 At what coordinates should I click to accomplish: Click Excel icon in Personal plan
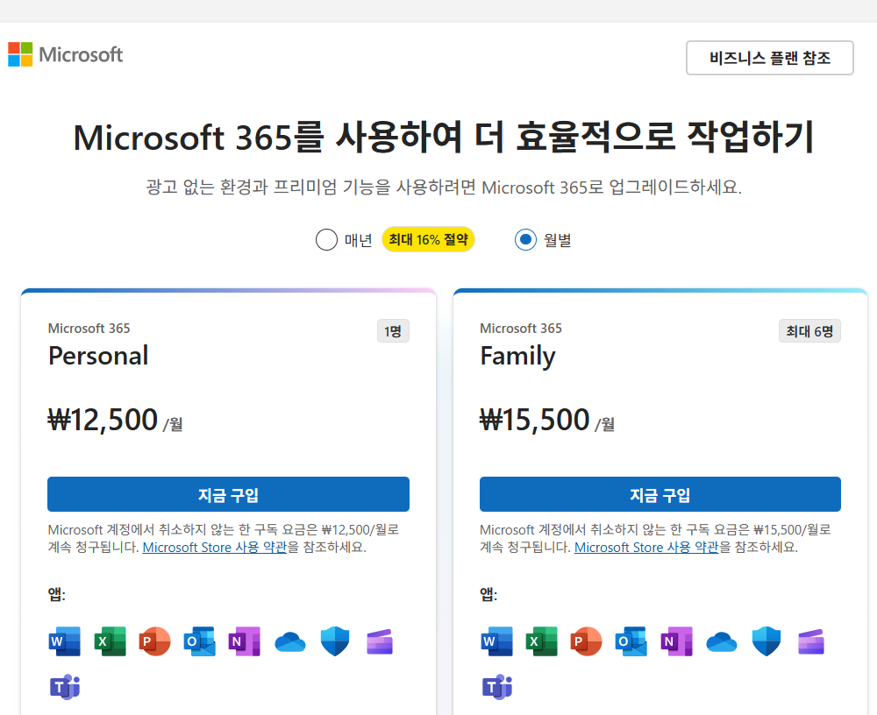tap(110, 641)
